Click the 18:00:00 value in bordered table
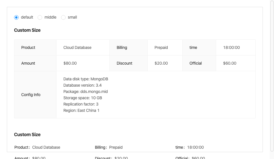Image resolution: width=274 pixels, height=159 pixels. [x=232, y=47]
